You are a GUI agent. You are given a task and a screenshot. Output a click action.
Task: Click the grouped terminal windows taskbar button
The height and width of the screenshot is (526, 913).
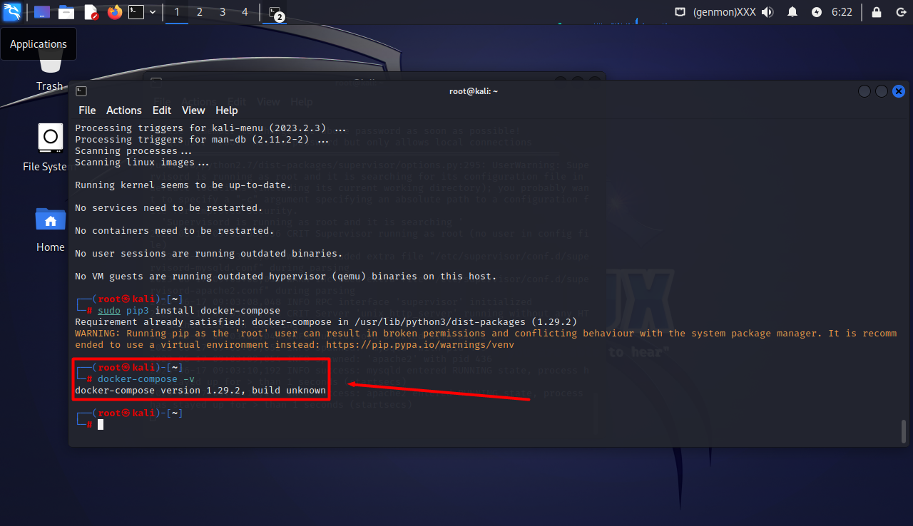[276, 13]
